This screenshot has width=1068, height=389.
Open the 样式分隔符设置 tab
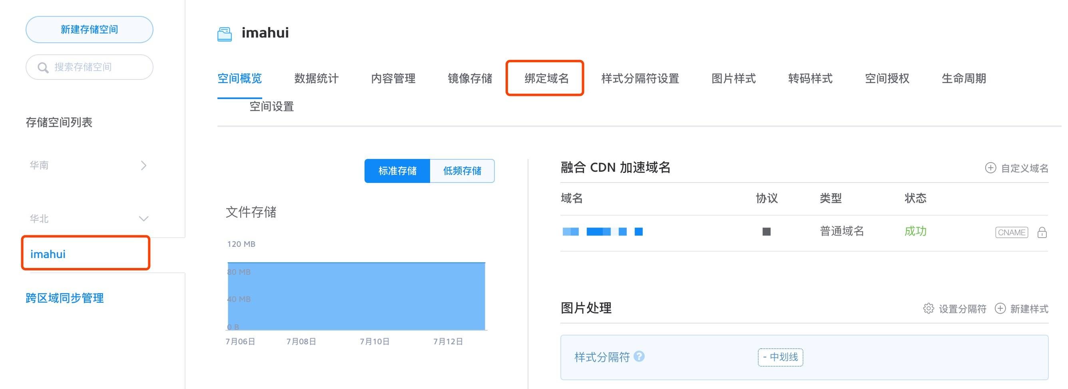pyautogui.click(x=640, y=78)
